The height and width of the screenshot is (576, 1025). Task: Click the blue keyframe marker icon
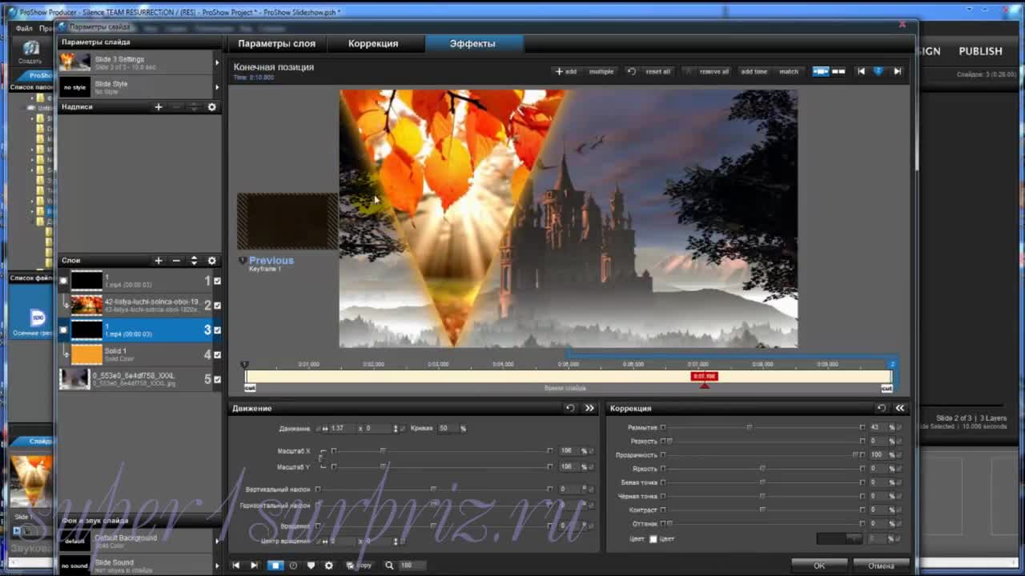tap(878, 71)
